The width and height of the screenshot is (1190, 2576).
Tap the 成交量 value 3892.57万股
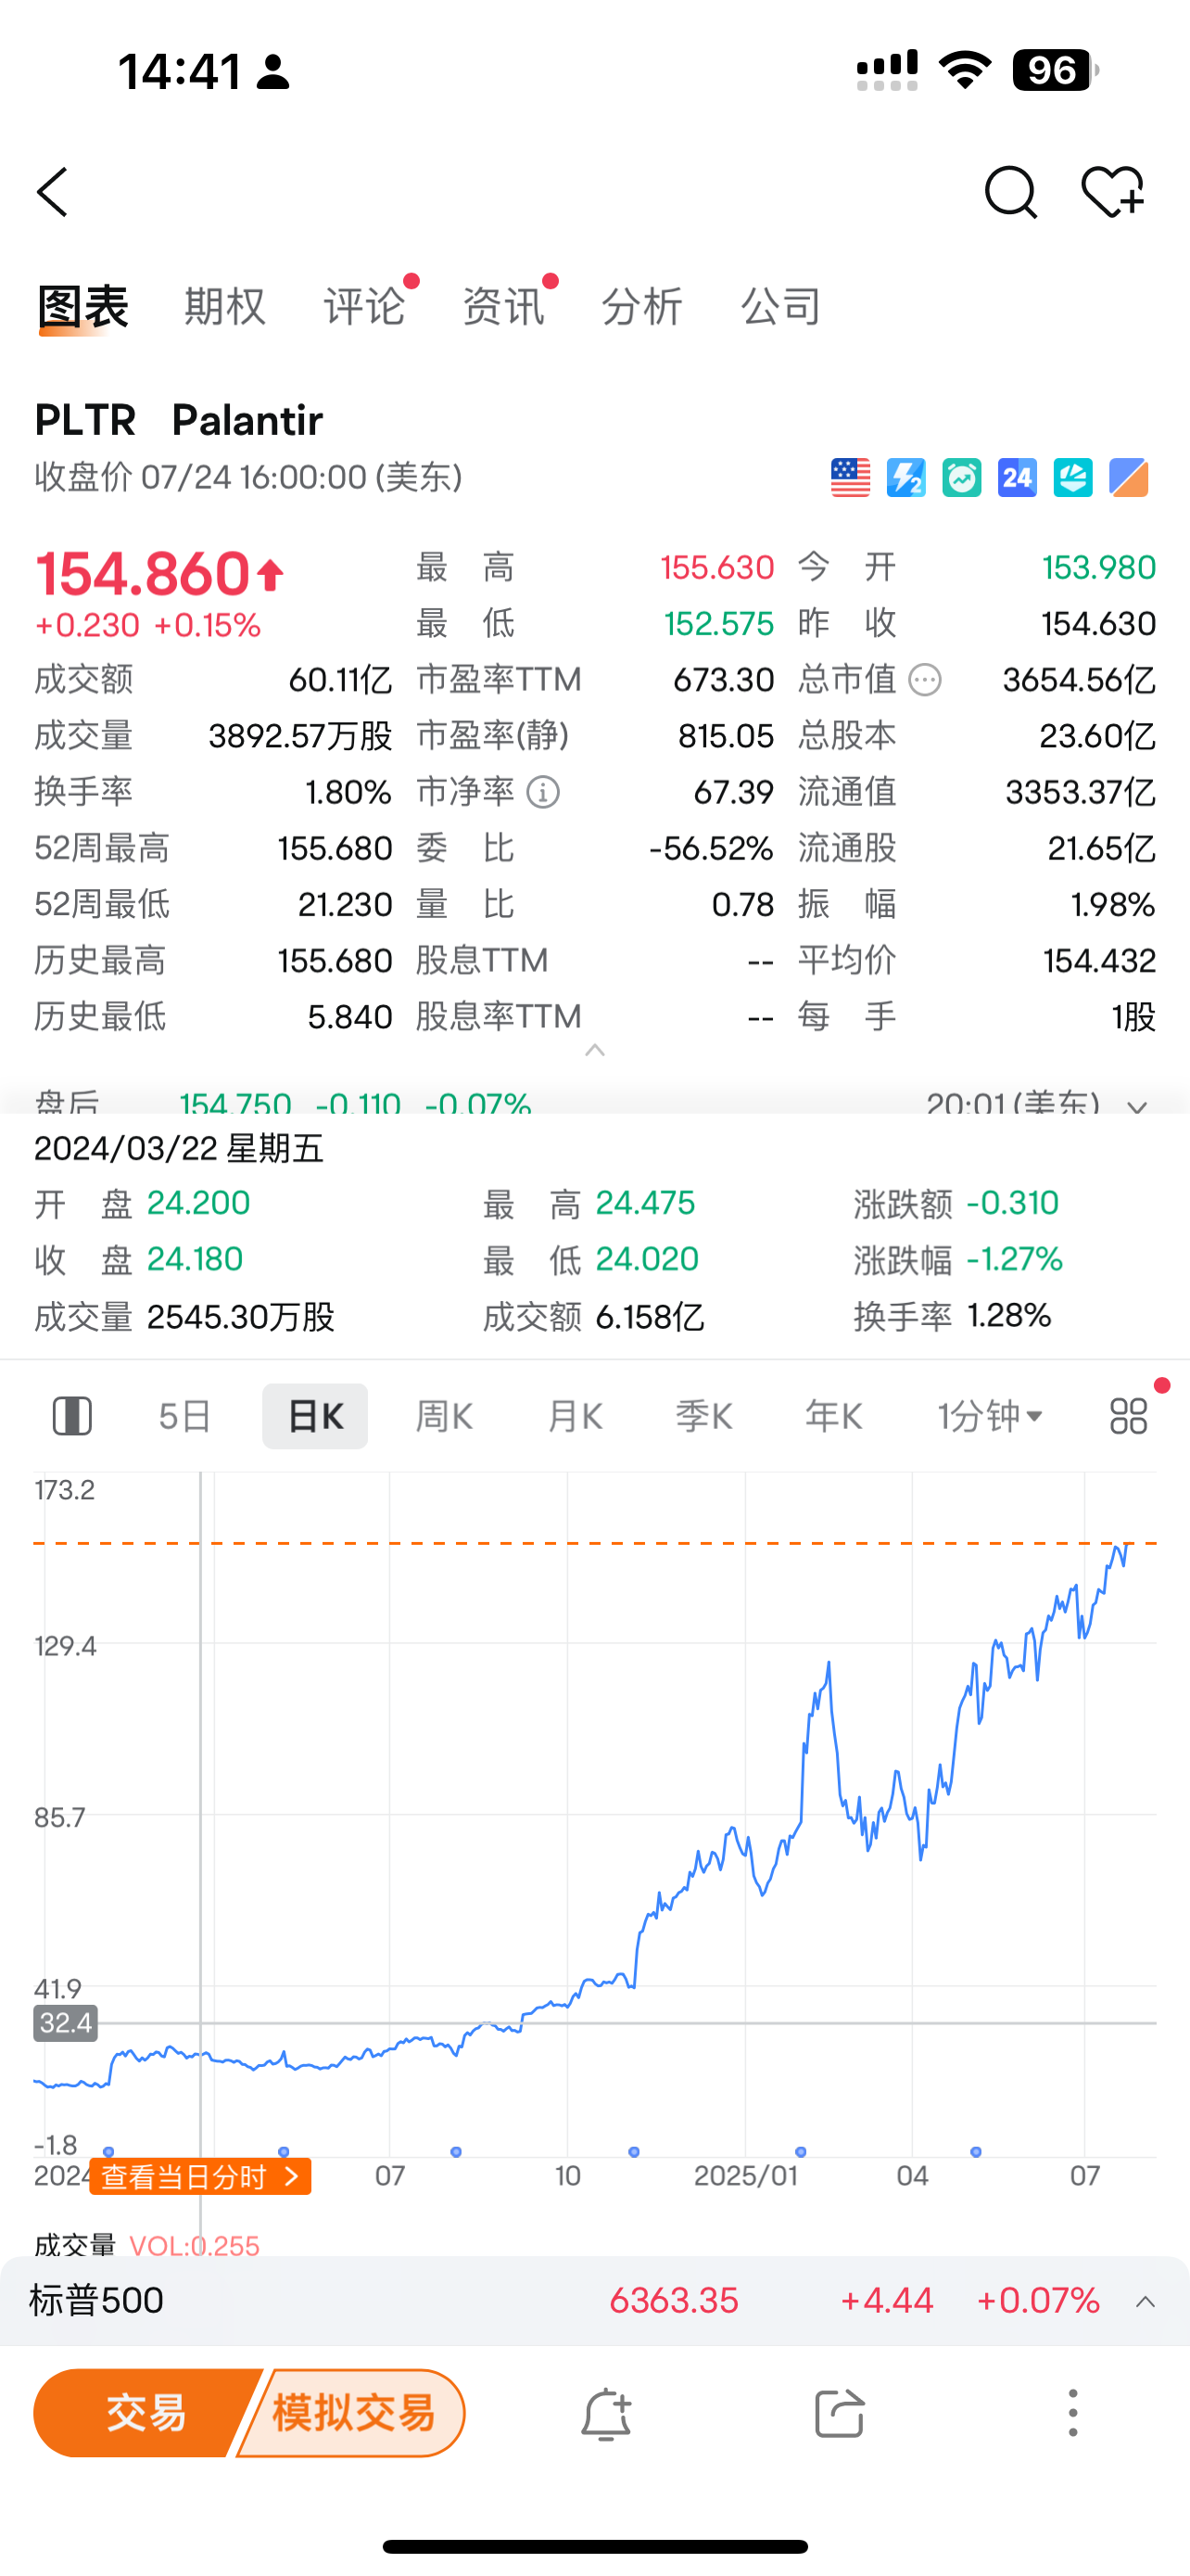[x=299, y=736]
